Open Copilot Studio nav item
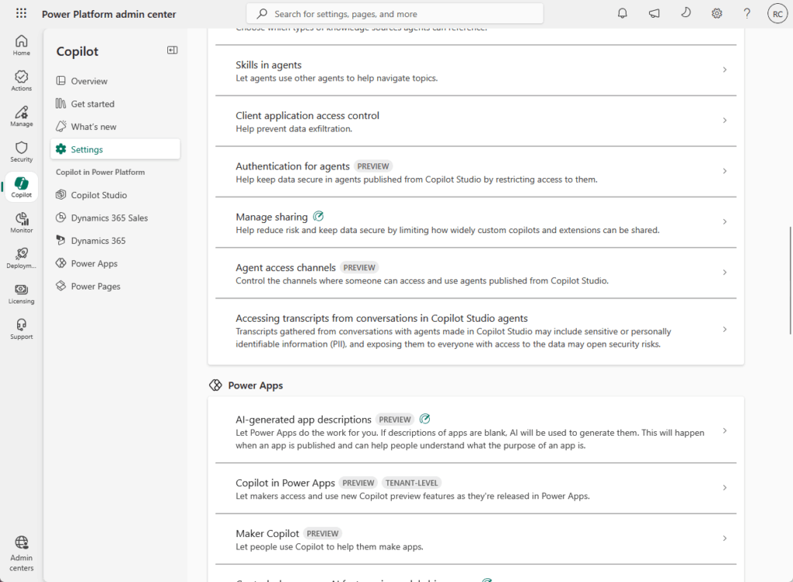793x582 pixels. point(115,194)
